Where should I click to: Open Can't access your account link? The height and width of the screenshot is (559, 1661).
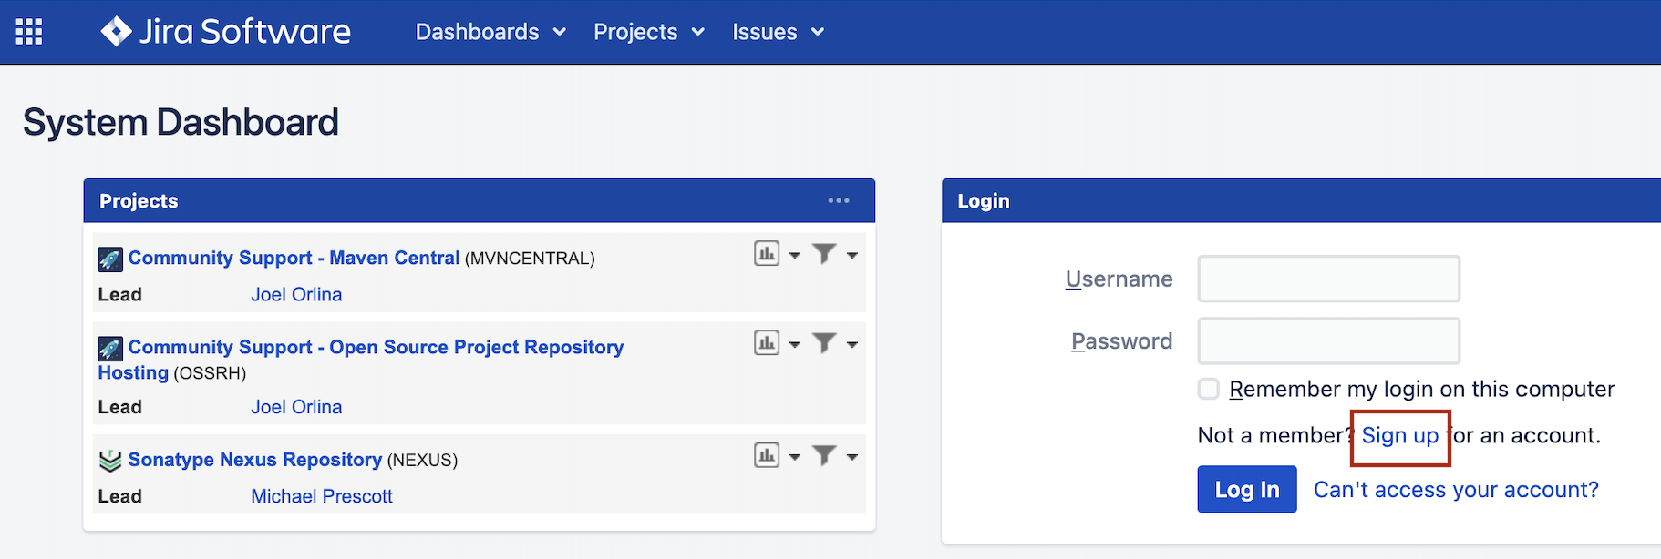[x=1456, y=490]
